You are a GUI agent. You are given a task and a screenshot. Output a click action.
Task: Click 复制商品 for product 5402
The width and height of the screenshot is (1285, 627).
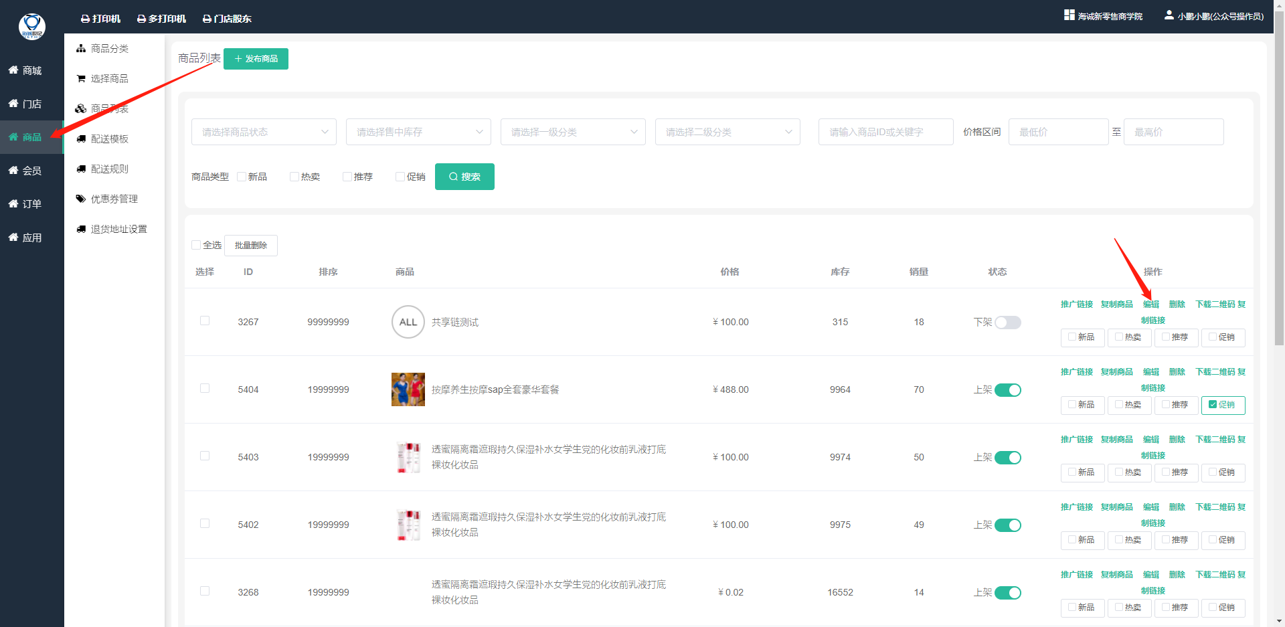pos(1117,507)
